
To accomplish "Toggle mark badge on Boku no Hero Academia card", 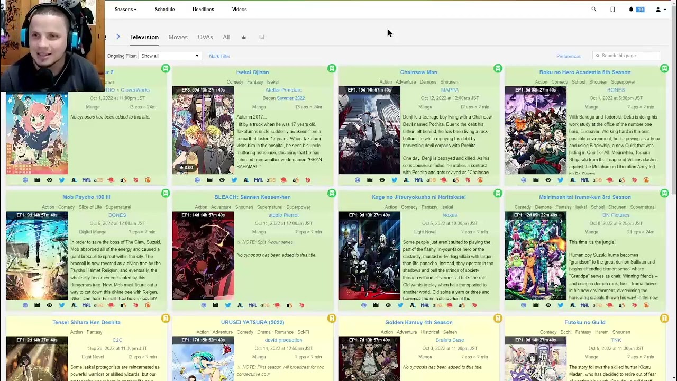I will click(664, 68).
